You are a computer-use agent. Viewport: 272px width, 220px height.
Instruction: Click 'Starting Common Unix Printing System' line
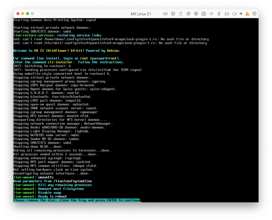[54, 20]
